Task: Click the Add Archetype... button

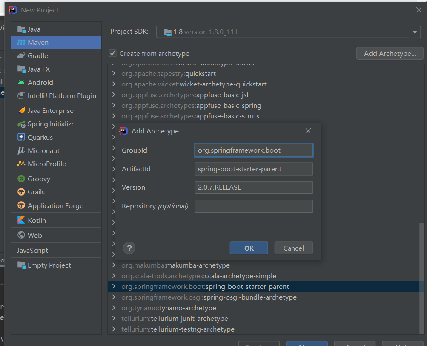Action: (390, 53)
